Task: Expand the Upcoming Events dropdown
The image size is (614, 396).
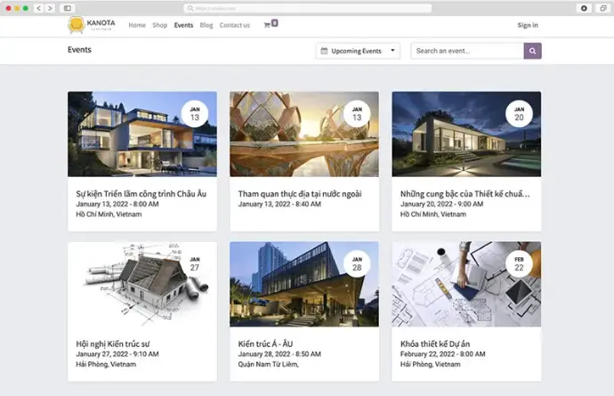Action: tap(358, 51)
